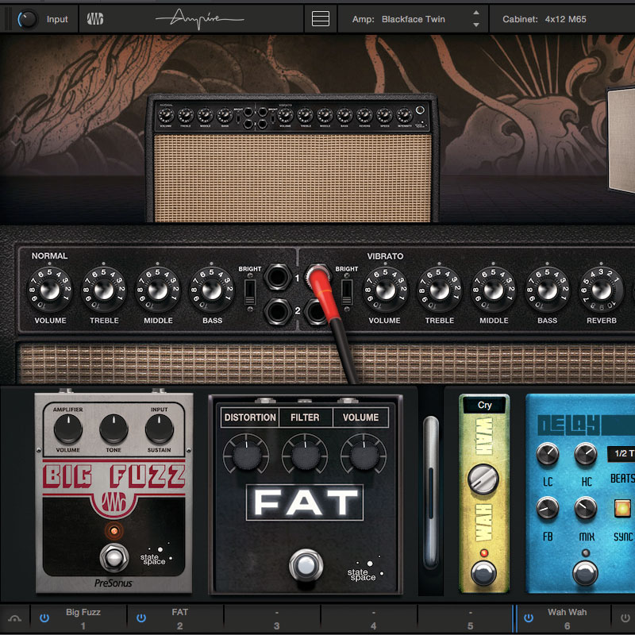Stomp the Wah pedal footswitch
The width and height of the screenshot is (635, 635).
pos(483,573)
